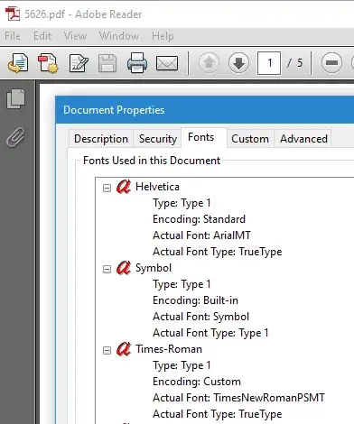Select 'Actual Font: Symbol' row
This screenshot has height=424, width=354.
(201, 317)
